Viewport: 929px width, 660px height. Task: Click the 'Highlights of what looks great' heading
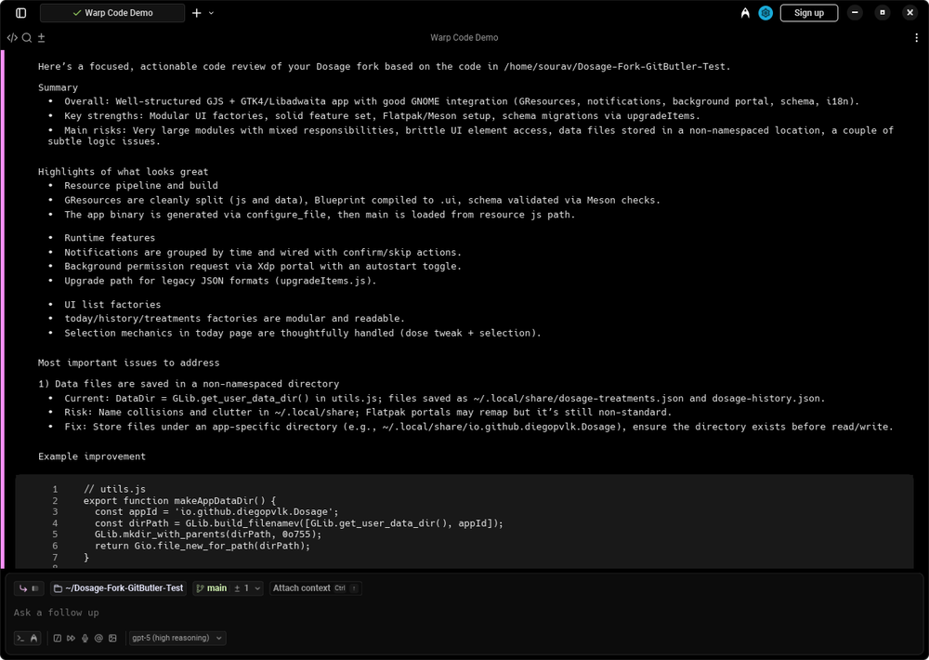pyautogui.click(x=124, y=172)
